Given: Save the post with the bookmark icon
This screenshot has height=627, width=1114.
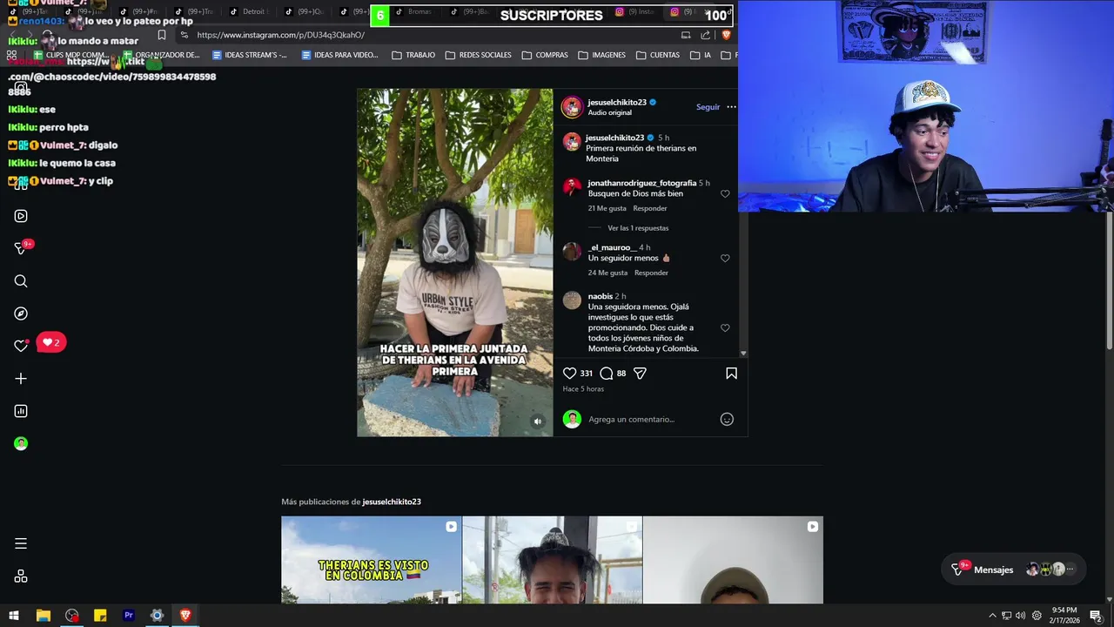Looking at the screenshot, I should point(731,373).
